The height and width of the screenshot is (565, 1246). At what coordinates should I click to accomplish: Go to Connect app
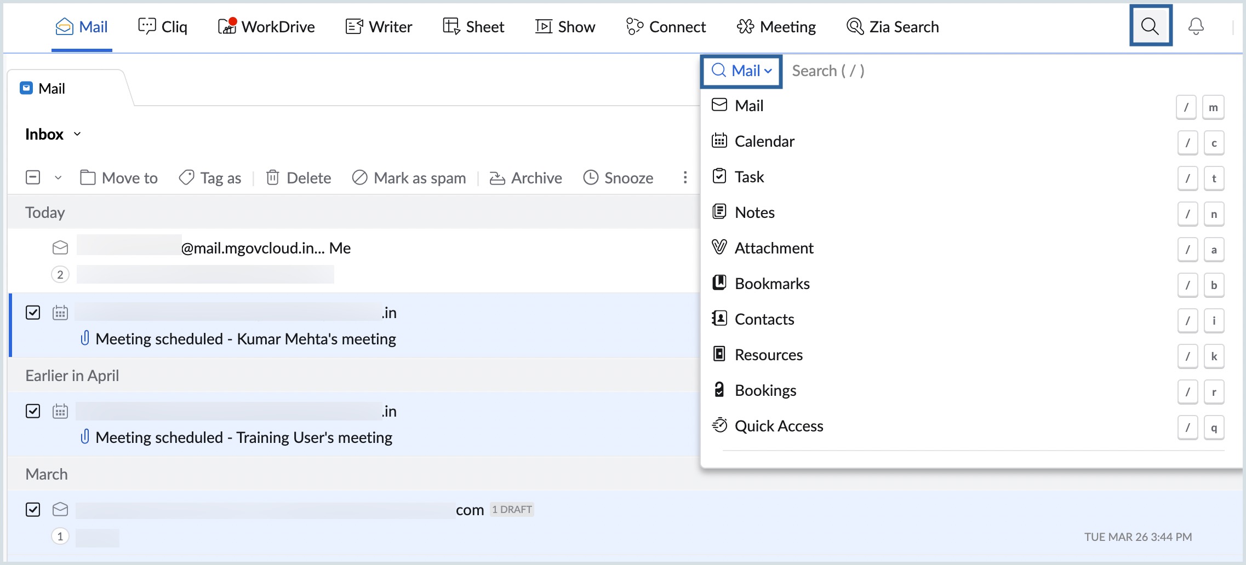point(666,27)
